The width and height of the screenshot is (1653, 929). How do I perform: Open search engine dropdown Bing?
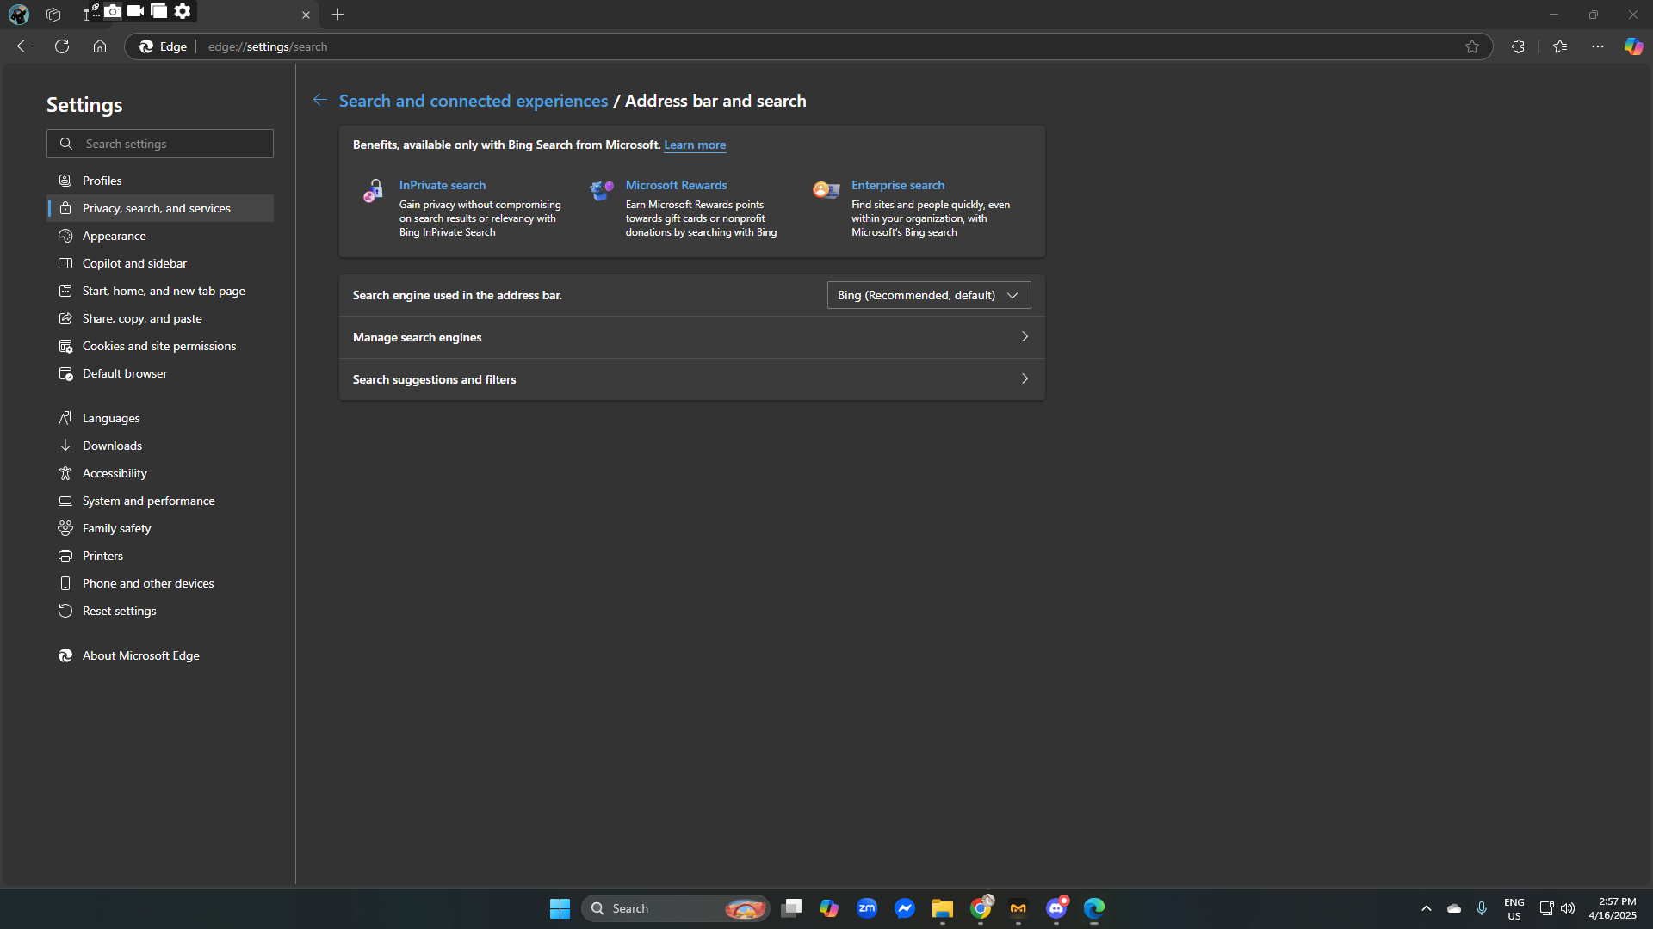[x=928, y=295]
